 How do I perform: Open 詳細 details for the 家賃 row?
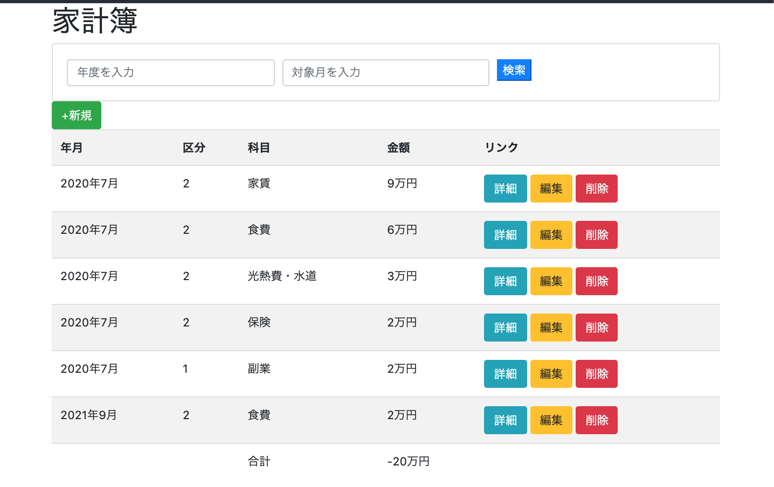(505, 189)
